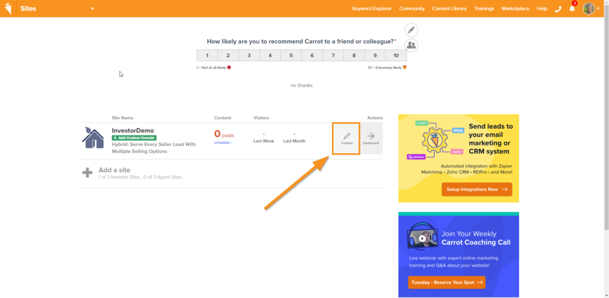
Task: Click the Carrot logo icon
Action: coord(8,8)
